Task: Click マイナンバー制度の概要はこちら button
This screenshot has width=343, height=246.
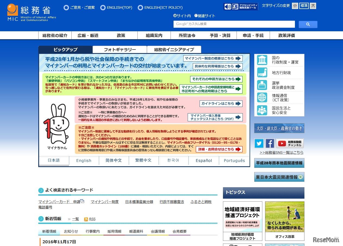Action: click(x=213, y=58)
